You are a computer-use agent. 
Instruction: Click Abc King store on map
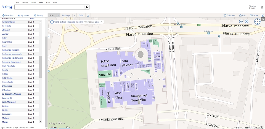click(x=118, y=95)
